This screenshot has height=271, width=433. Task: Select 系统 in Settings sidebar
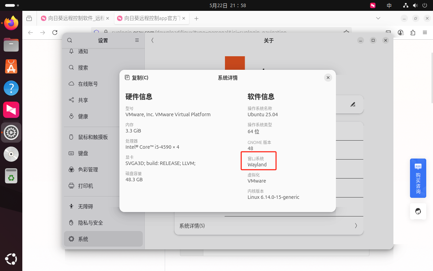point(103,239)
